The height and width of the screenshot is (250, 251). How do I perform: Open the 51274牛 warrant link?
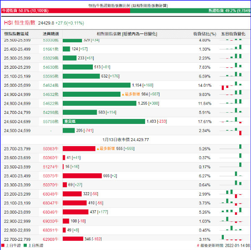tap(51, 167)
